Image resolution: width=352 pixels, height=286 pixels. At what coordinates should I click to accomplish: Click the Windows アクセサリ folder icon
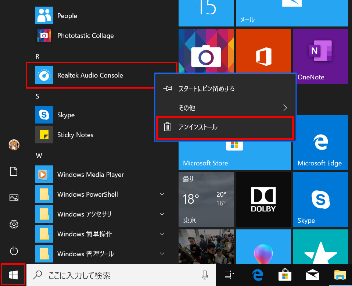point(44,214)
